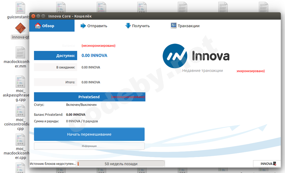This screenshot has height=173, width=285.
Task: Click the receive arrow icon beside Получить
Action: coord(128,26)
